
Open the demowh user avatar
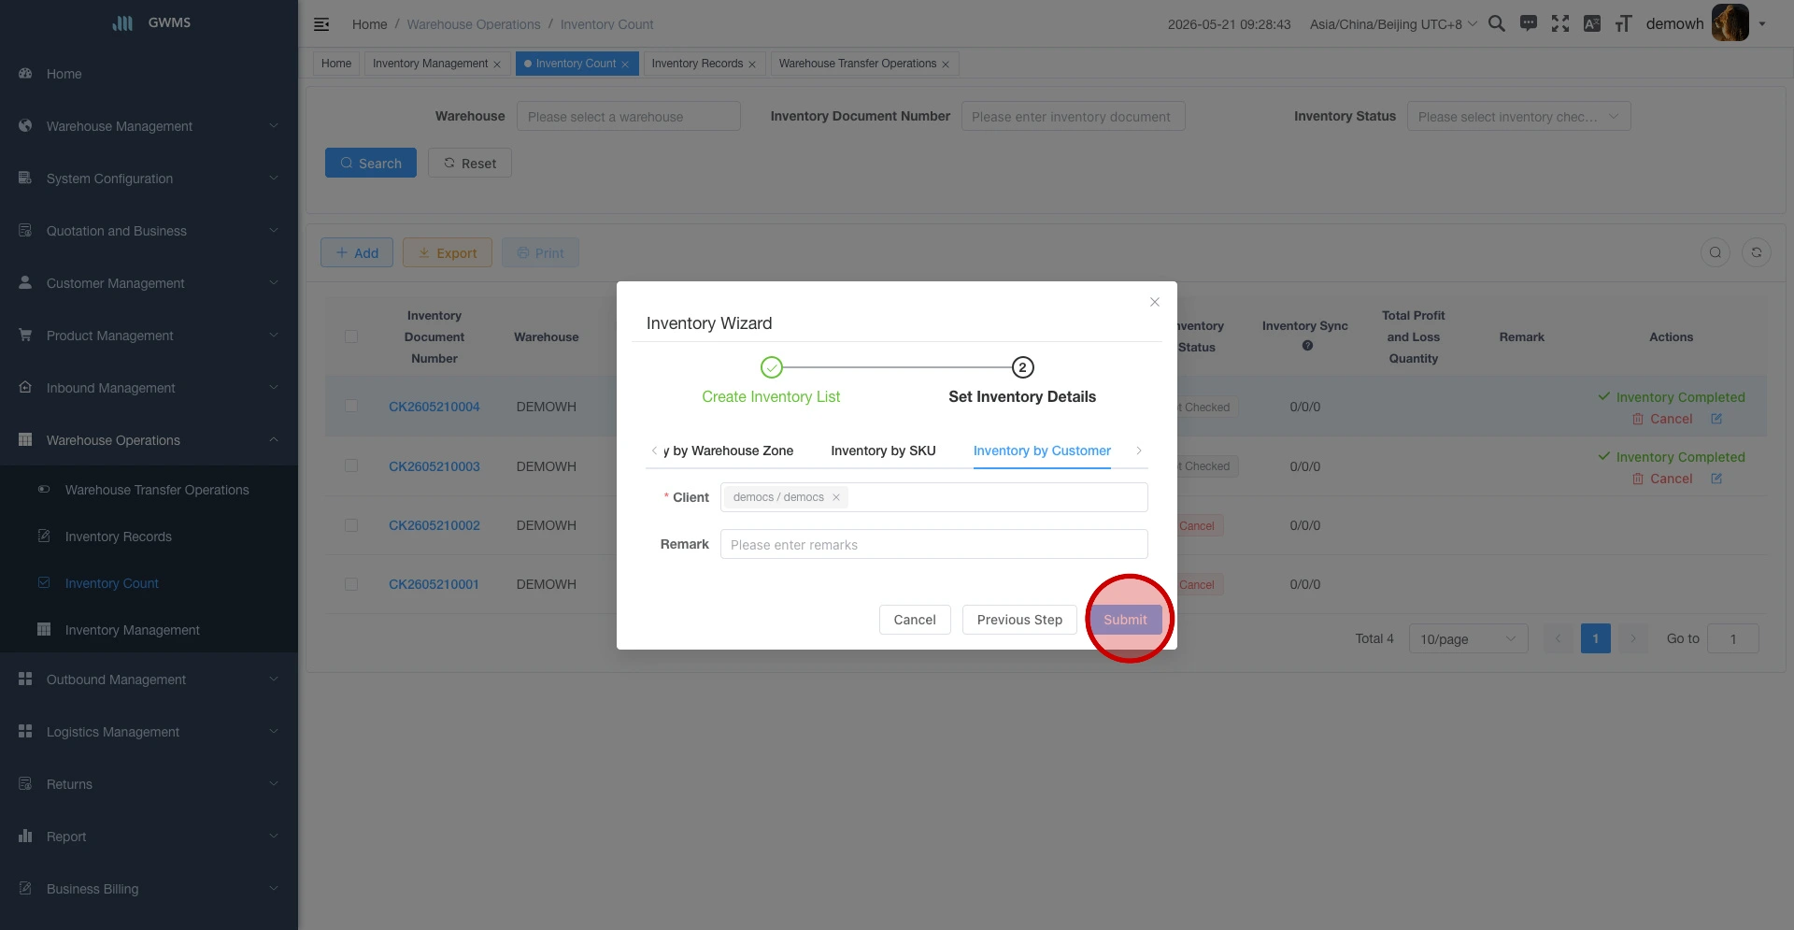[x=1730, y=23]
